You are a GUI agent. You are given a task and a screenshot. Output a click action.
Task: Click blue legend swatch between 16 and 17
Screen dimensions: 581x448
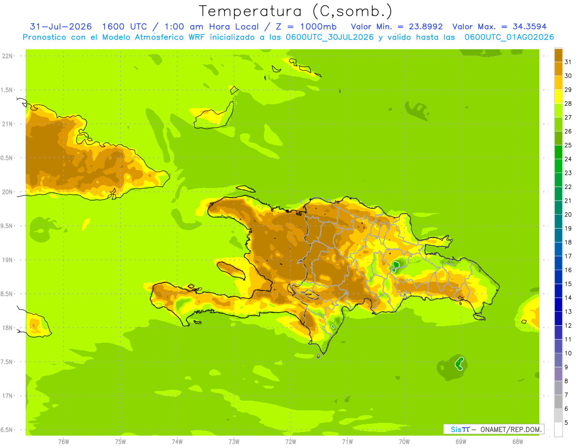click(x=558, y=263)
